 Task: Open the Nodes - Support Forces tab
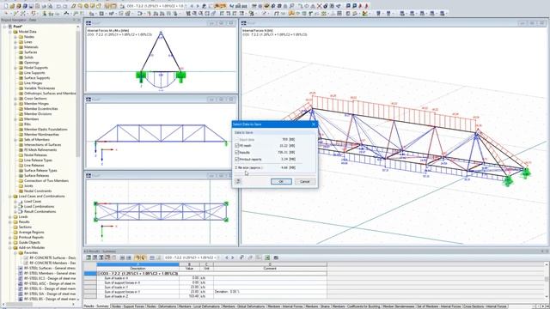(x=128, y=306)
